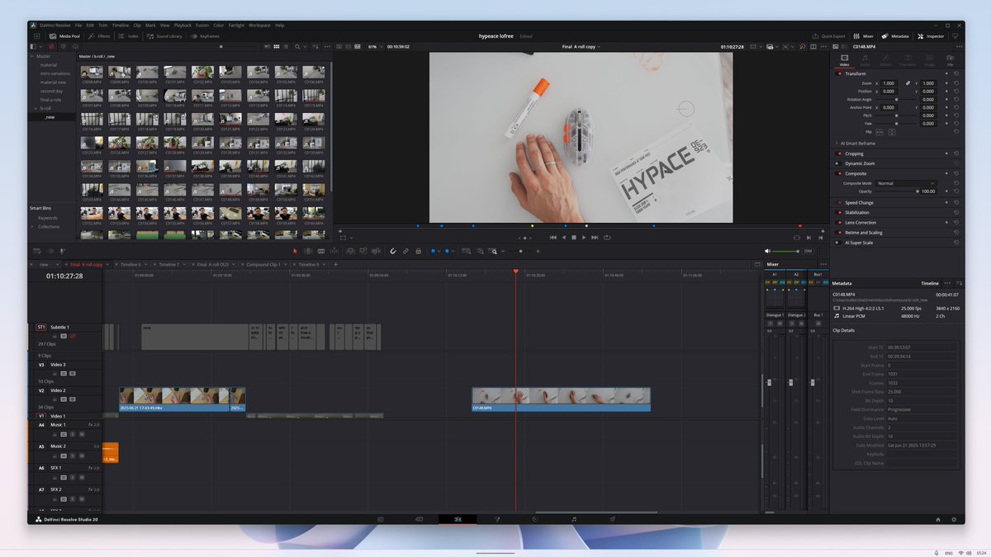Adjust the monitor volume slider
The height and width of the screenshot is (557, 991).
point(786,251)
